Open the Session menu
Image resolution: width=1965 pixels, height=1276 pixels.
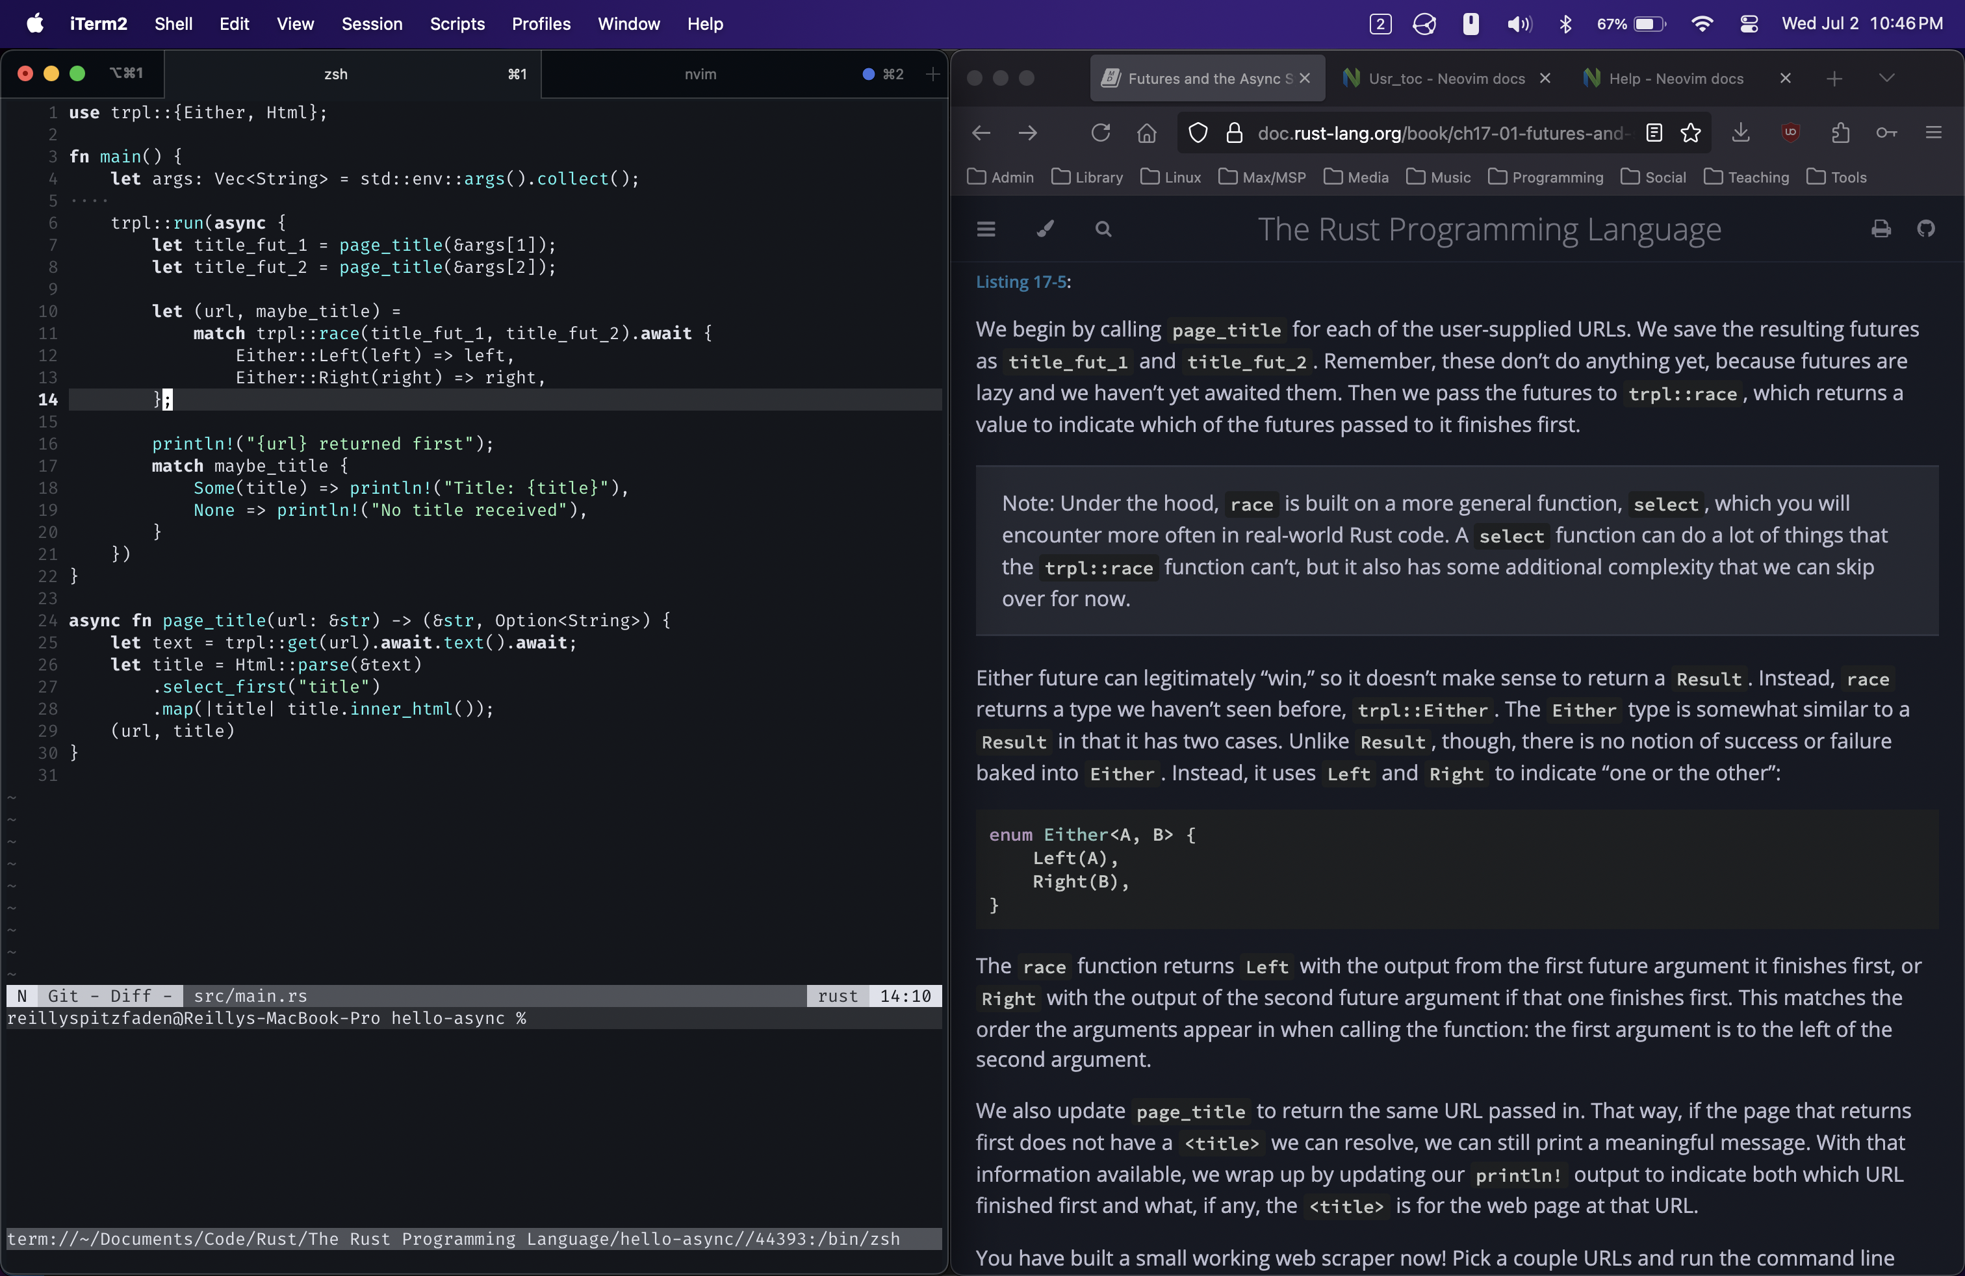(x=372, y=24)
